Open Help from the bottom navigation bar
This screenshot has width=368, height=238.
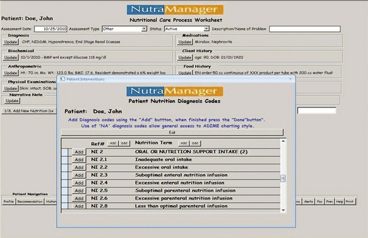coord(339,201)
